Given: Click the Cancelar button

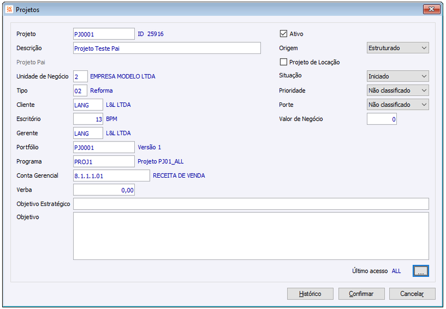Looking at the screenshot, I should pos(412,293).
